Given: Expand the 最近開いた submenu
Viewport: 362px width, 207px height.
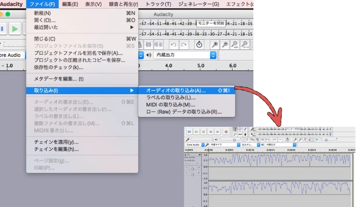Looking at the screenshot, I should pos(82,27).
